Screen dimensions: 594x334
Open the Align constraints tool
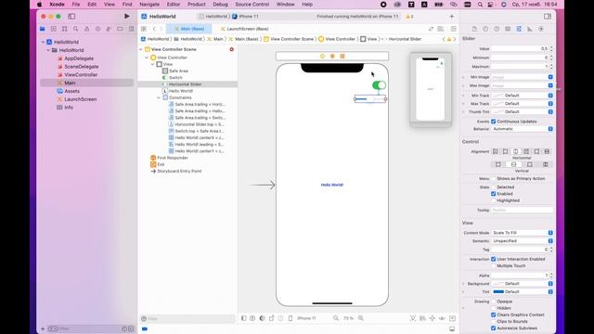[423, 318]
